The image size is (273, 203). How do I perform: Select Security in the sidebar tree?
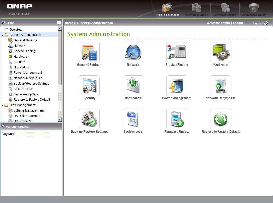coord(19,62)
